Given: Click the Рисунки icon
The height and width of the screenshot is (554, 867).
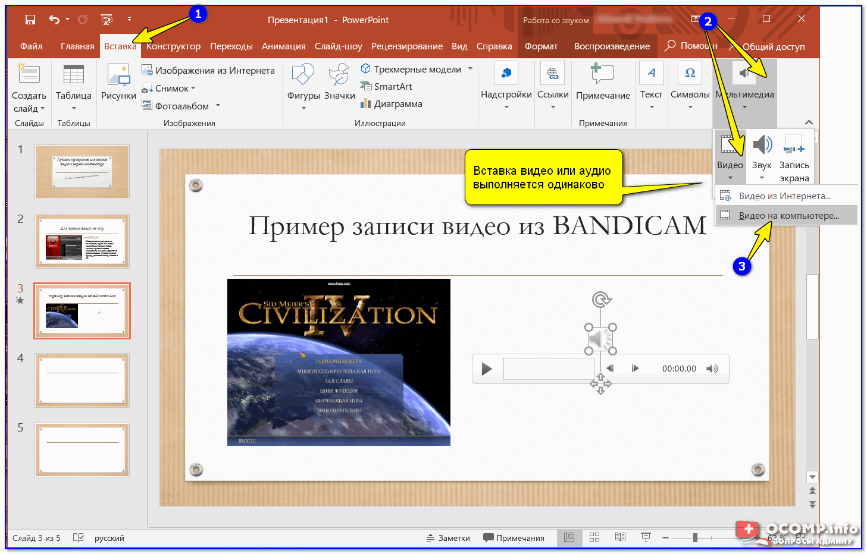Looking at the screenshot, I should coord(118,82).
